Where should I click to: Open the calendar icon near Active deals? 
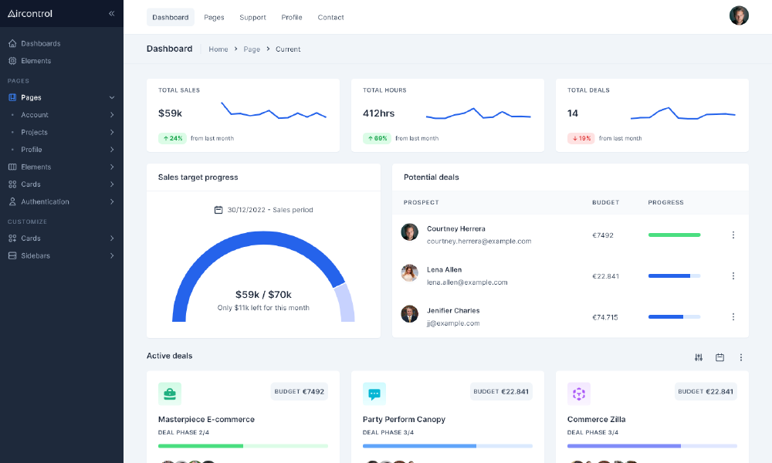coord(720,357)
